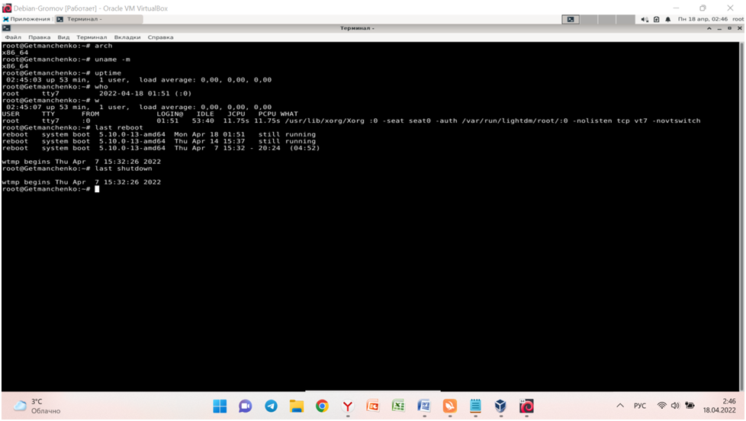The width and height of the screenshot is (746, 421).
Task: Open the purple video chat app on taskbar
Action: tap(246, 406)
